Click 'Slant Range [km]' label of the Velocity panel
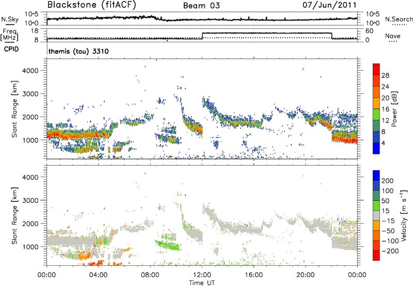The height and width of the screenshot is (286, 413). [14, 215]
